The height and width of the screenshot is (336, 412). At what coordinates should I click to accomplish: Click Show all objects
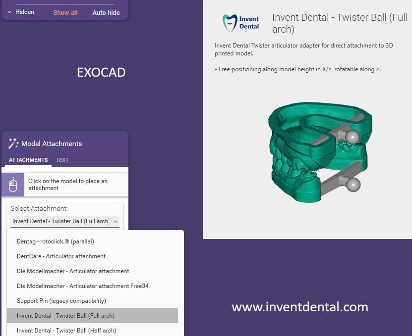click(65, 12)
